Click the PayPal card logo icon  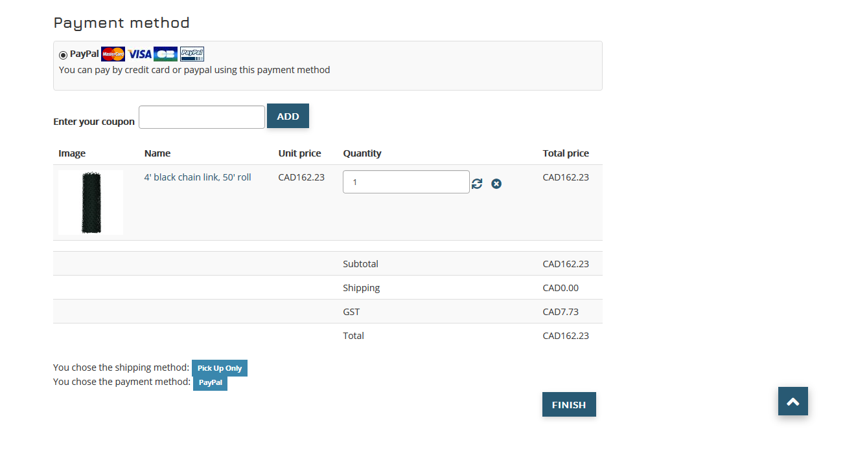pyautogui.click(x=192, y=54)
